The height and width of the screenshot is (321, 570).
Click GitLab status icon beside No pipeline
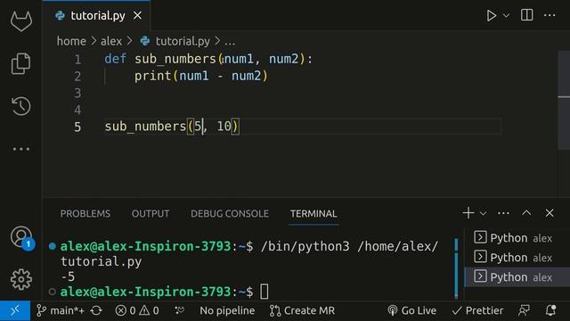tap(180, 310)
